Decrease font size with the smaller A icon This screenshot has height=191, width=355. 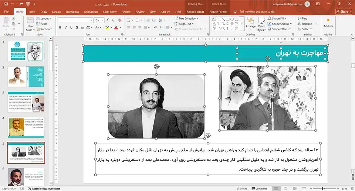[113, 20]
